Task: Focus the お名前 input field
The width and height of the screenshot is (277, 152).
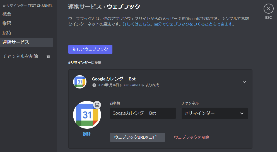Action: [143, 113]
